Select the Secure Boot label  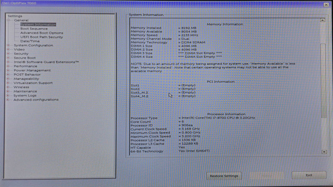click(25, 58)
